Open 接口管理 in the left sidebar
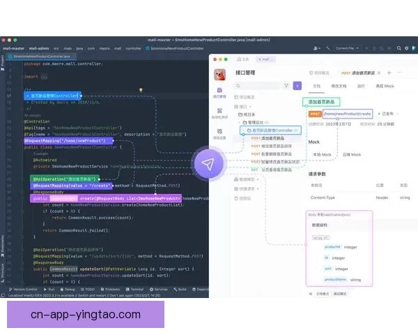The width and height of the screenshot is (418, 335). [219, 94]
